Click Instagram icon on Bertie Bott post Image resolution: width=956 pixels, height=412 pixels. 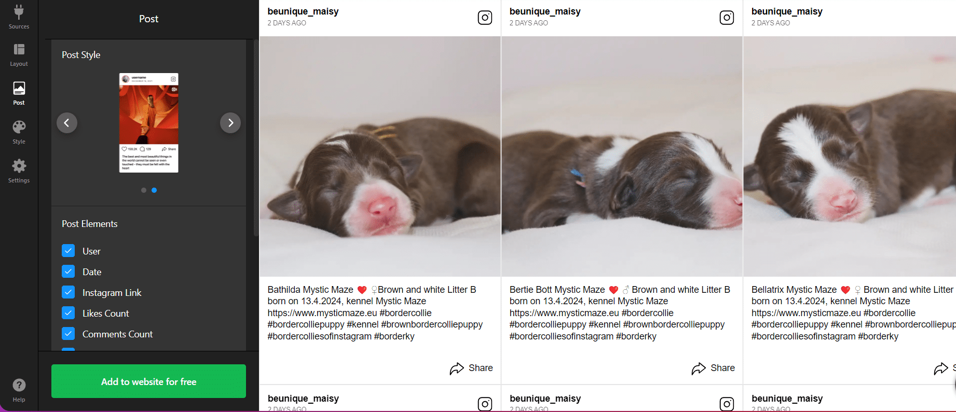[x=727, y=18]
